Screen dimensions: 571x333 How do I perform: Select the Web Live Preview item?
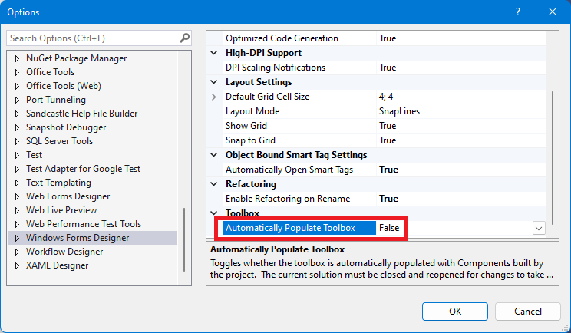(x=61, y=210)
